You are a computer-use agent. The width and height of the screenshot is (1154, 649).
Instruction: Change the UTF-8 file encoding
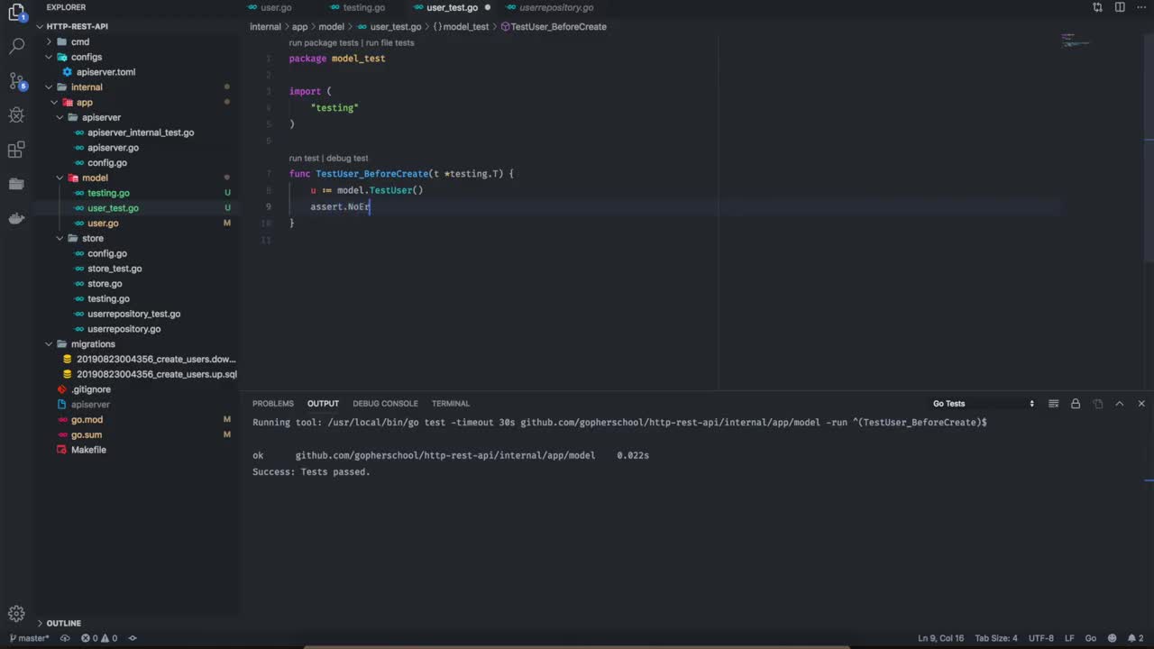pyautogui.click(x=1041, y=638)
